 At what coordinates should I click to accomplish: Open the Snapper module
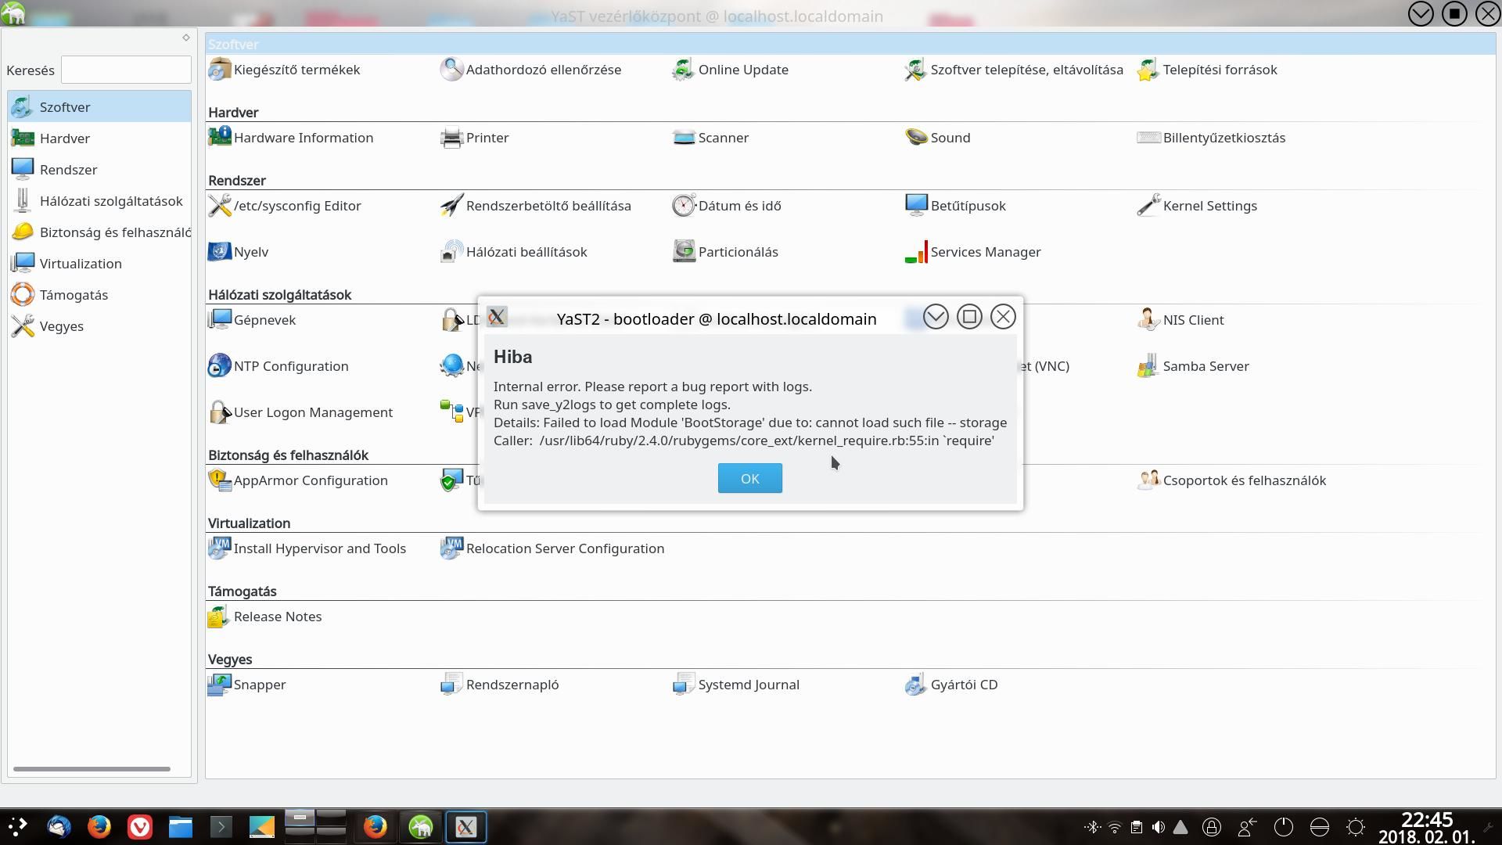click(x=259, y=685)
